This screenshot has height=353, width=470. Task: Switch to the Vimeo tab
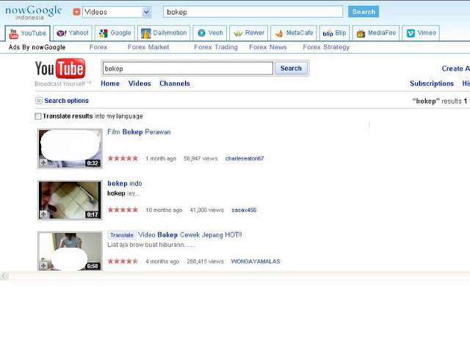[x=421, y=33]
